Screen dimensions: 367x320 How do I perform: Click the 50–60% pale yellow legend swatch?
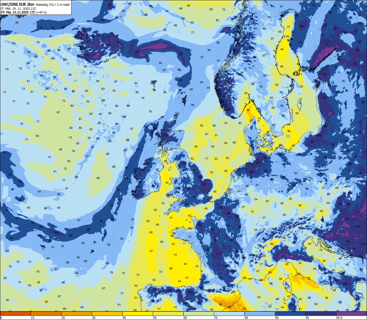(x=168, y=313)
